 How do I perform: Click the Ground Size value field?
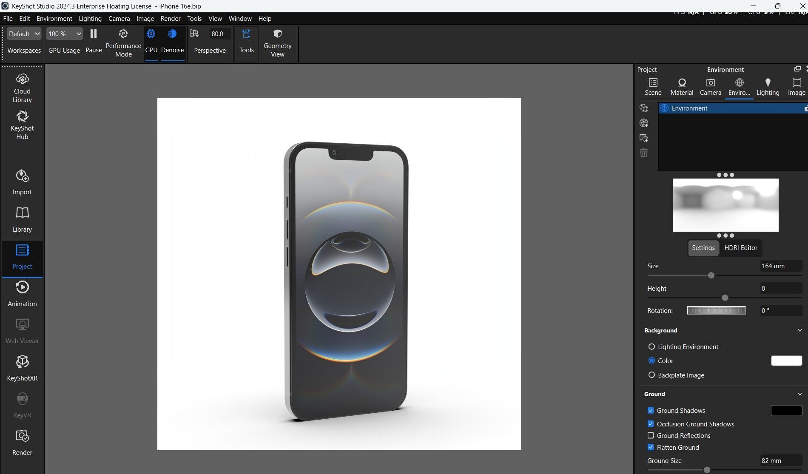(x=781, y=461)
